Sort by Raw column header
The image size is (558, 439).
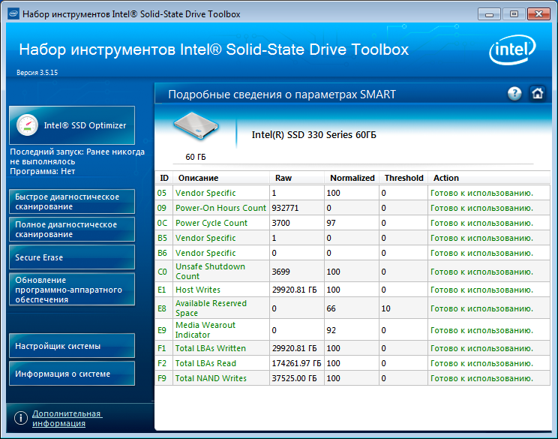pyautogui.click(x=297, y=178)
